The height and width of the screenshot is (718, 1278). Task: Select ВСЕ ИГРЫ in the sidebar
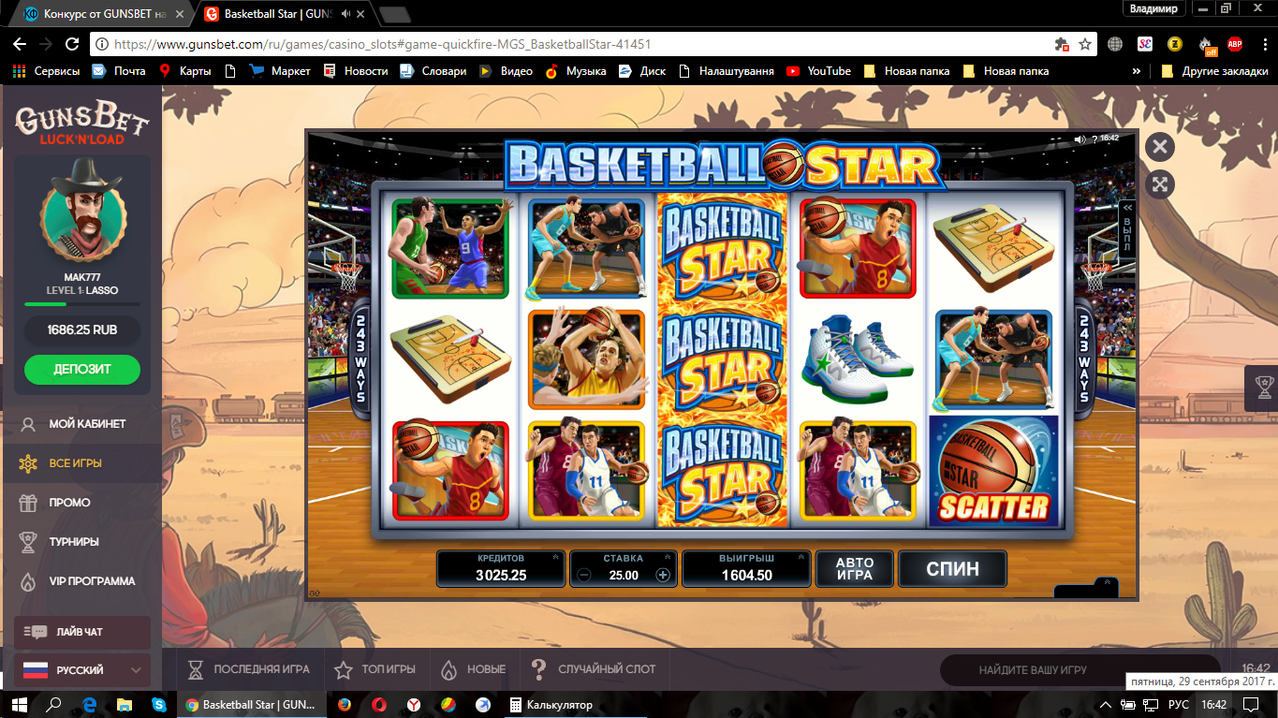pos(82,463)
